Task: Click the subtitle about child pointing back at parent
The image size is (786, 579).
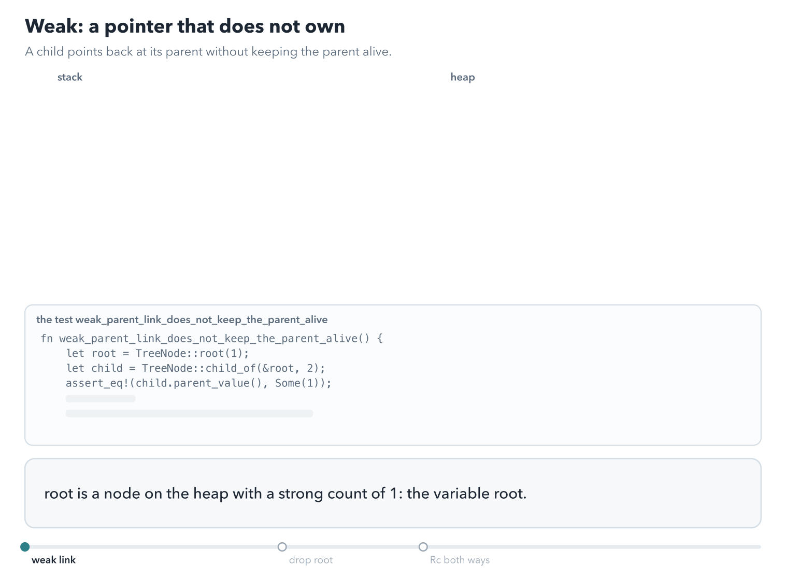Action: (x=208, y=52)
